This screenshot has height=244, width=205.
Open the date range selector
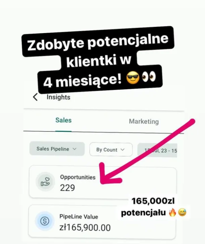pos(157,150)
